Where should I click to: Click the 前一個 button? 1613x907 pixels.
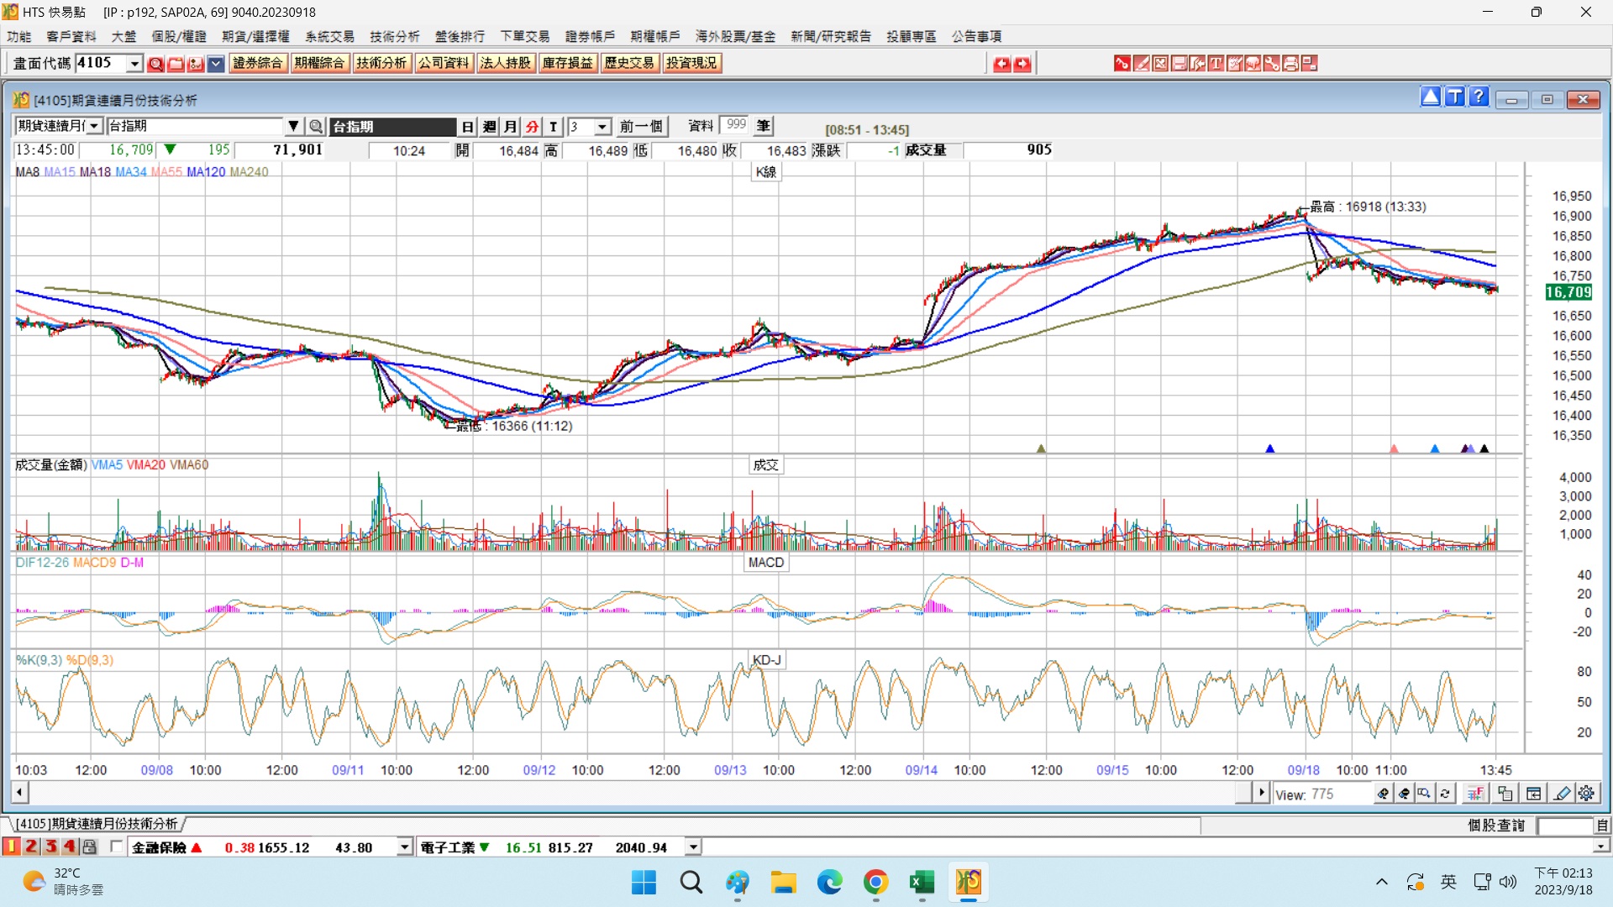click(641, 127)
